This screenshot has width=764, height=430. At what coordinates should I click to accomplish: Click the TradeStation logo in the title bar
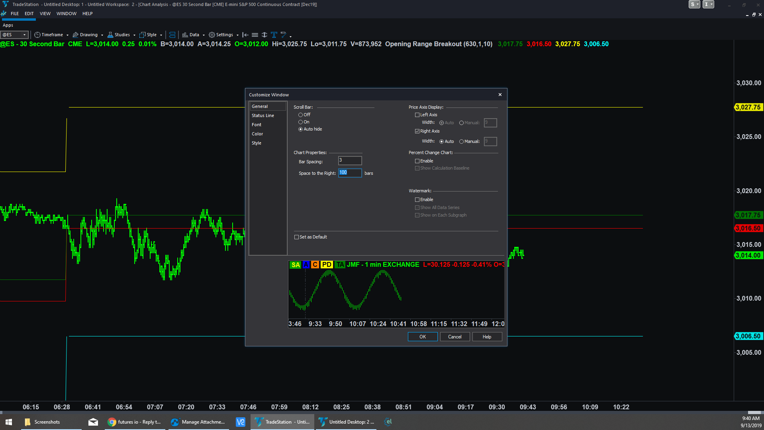point(6,4)
